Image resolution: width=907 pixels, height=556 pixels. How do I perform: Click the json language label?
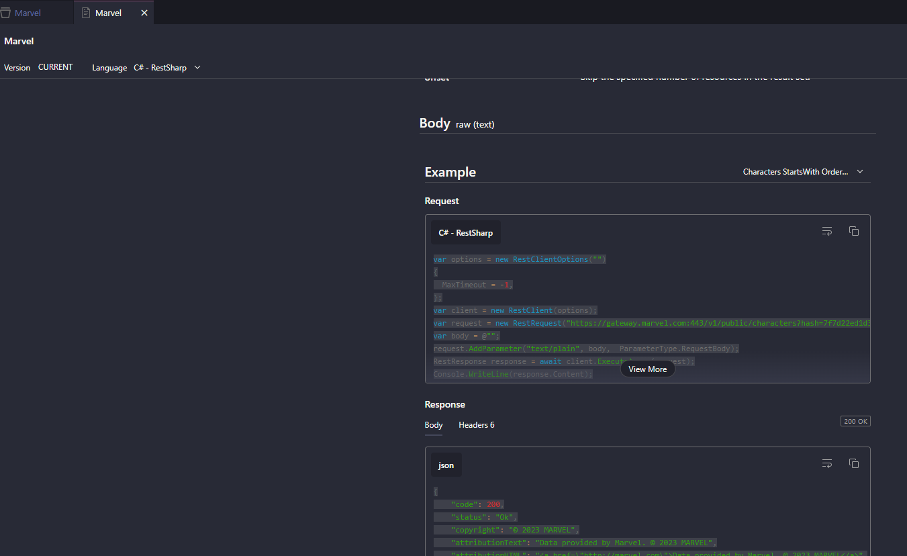click(x=446, y=465)
